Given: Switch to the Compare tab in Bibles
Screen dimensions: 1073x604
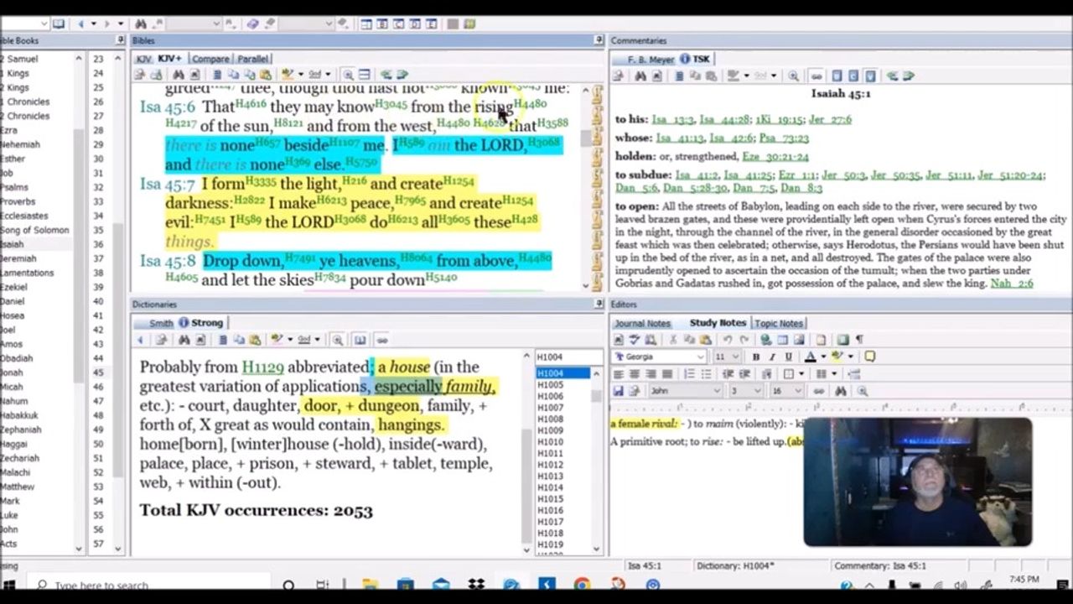Looking at the screenshot, I should [210, 59].
